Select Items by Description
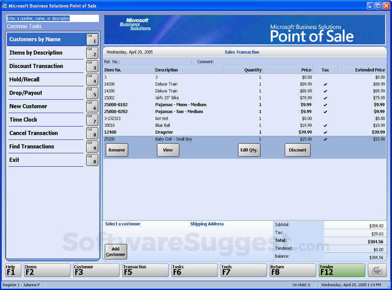Viewport: 392px width, 290px height. point(46,52)
